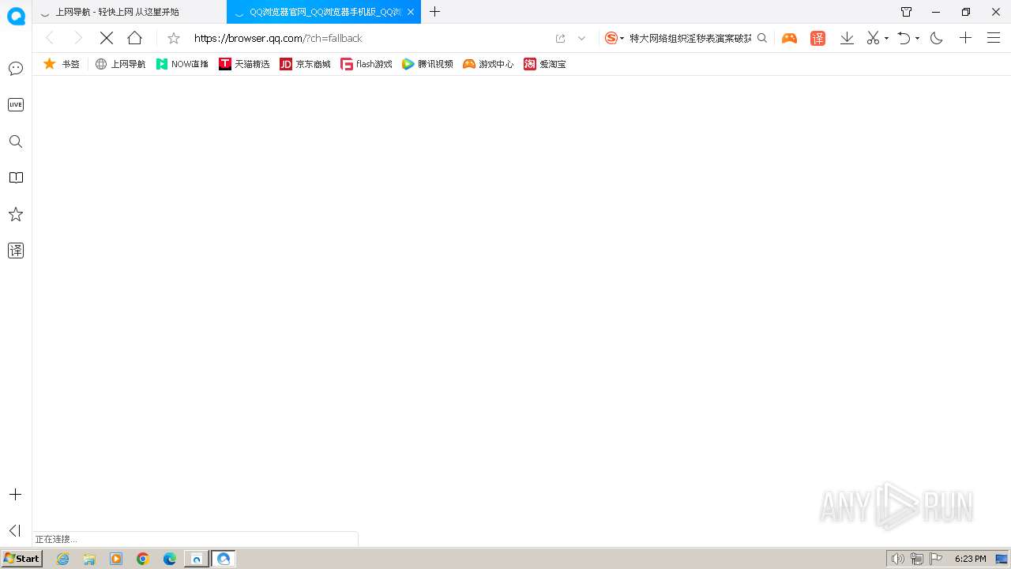Open the browser main menu

point(994,38)
